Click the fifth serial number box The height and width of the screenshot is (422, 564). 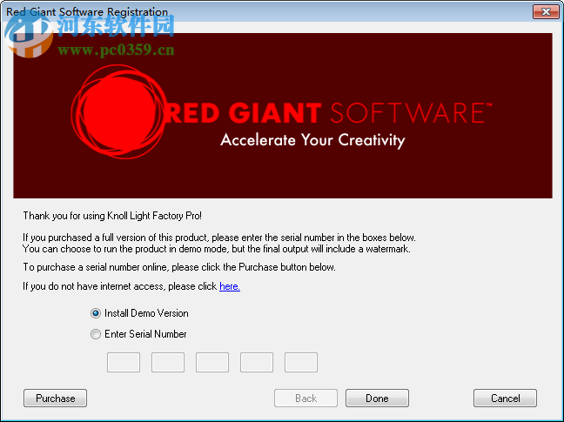pos(301,362)
